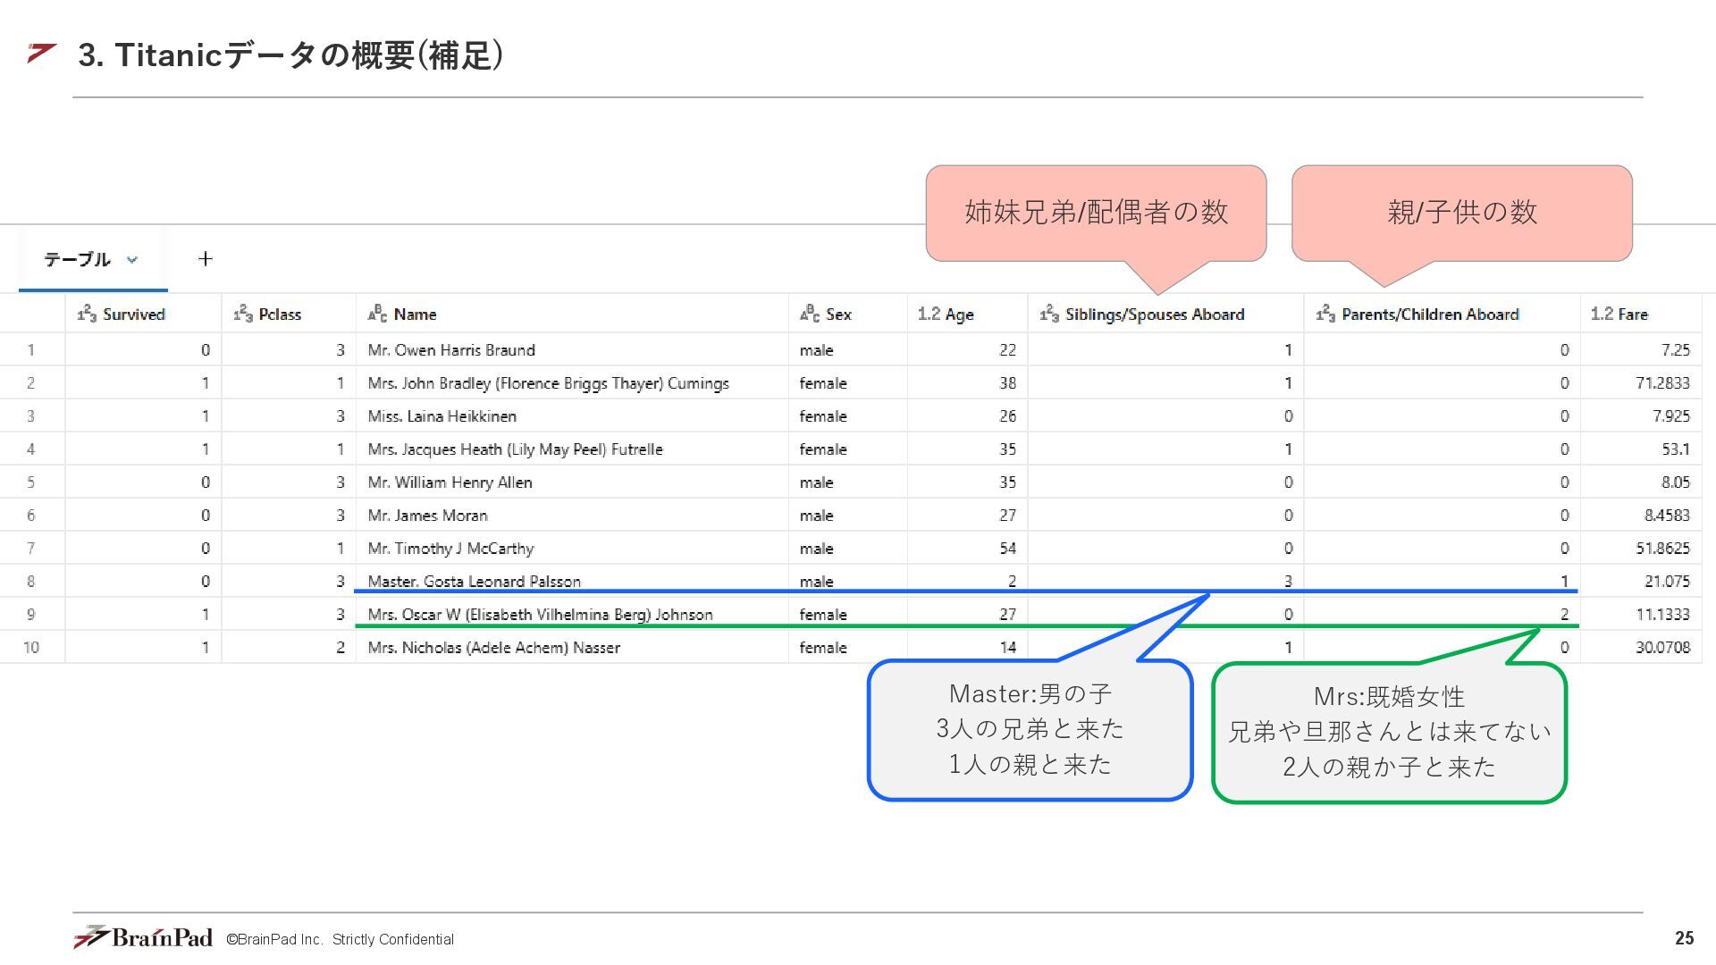The height and width of the screenshot is (965, 1716).
Task: Click the Siblings/Spouses Aboard column header
Action: click(1154, 315)
